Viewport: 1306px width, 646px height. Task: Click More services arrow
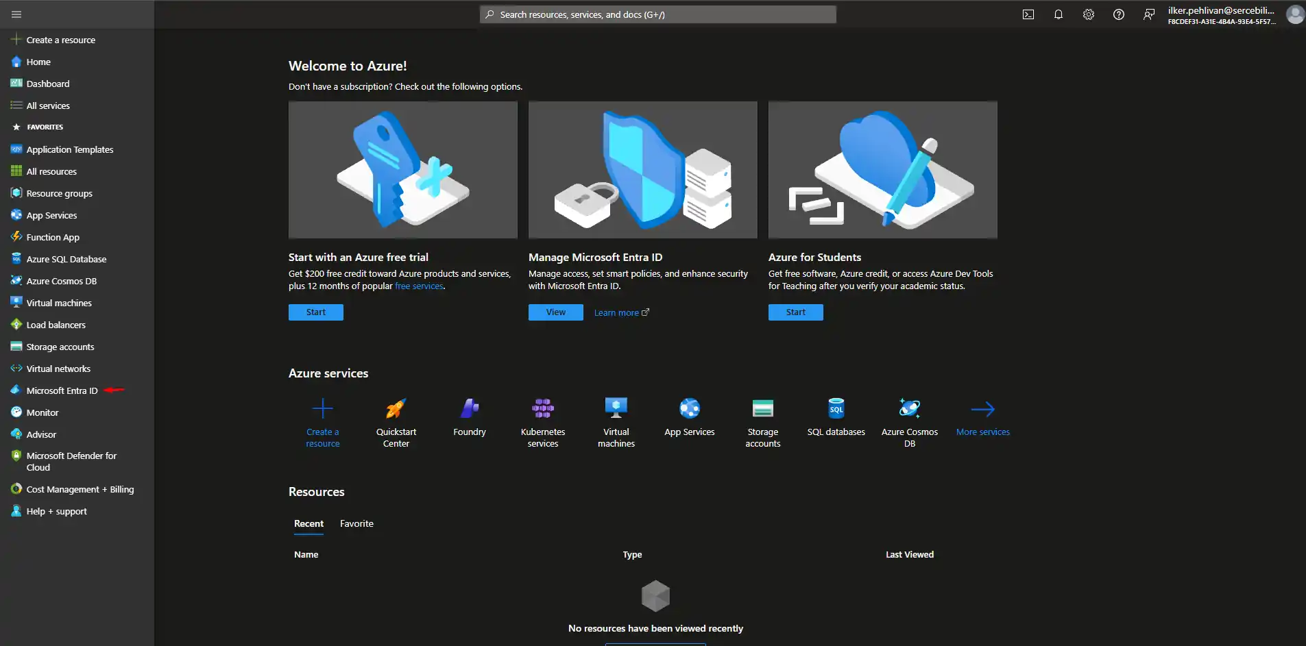[x=983, y=409]
